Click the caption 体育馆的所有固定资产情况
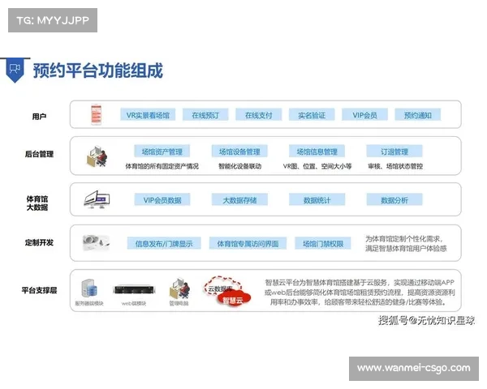This screenshot has width=487, height=389. click(162, 166)
